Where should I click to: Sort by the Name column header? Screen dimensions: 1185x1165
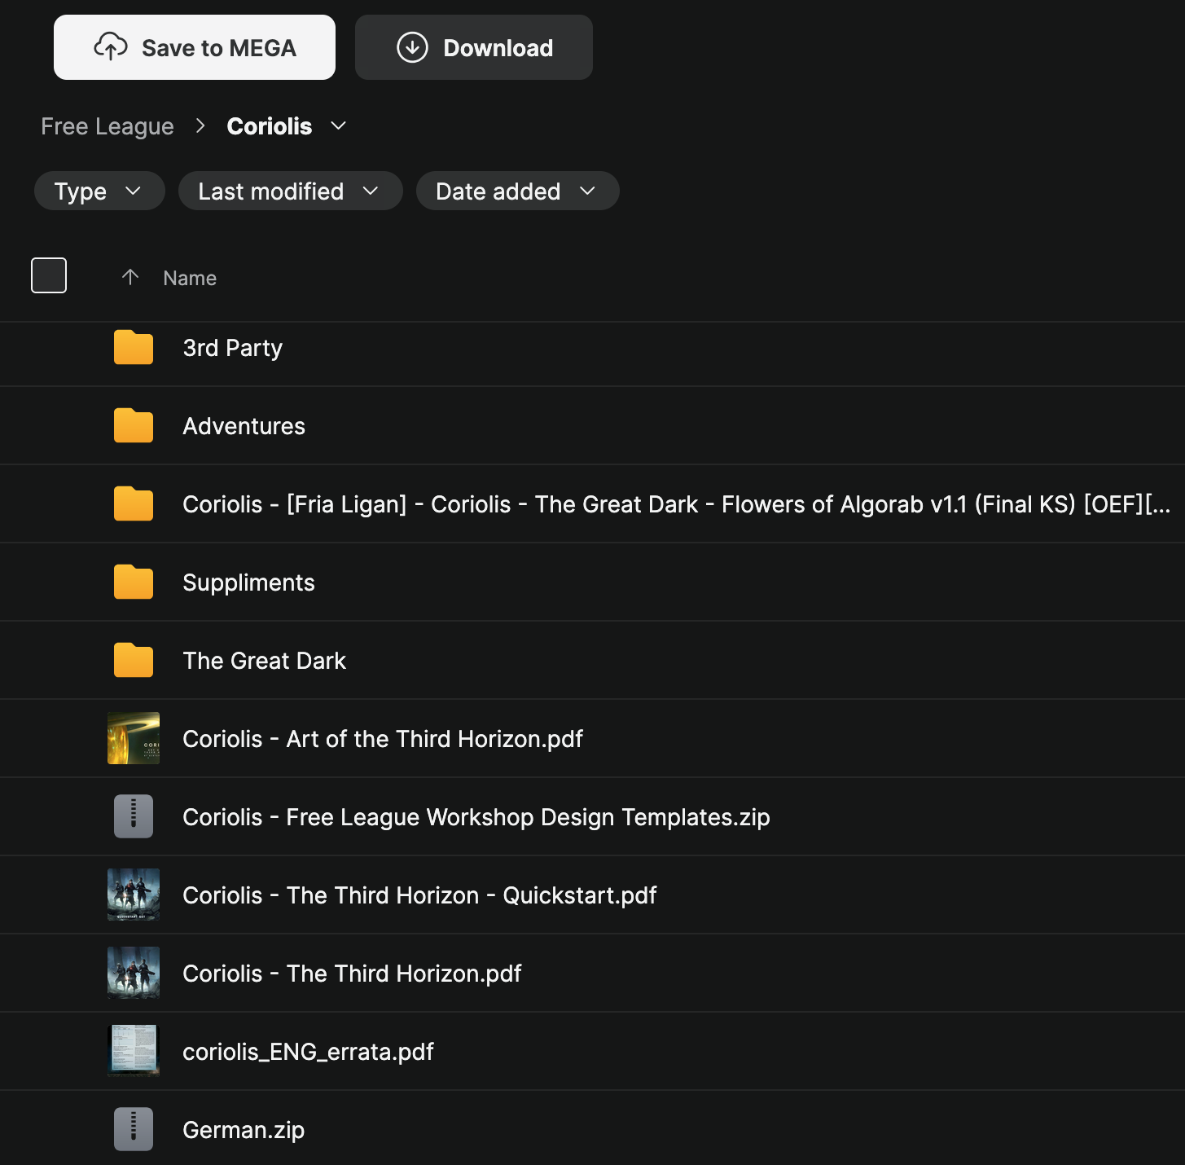point(190,278)
